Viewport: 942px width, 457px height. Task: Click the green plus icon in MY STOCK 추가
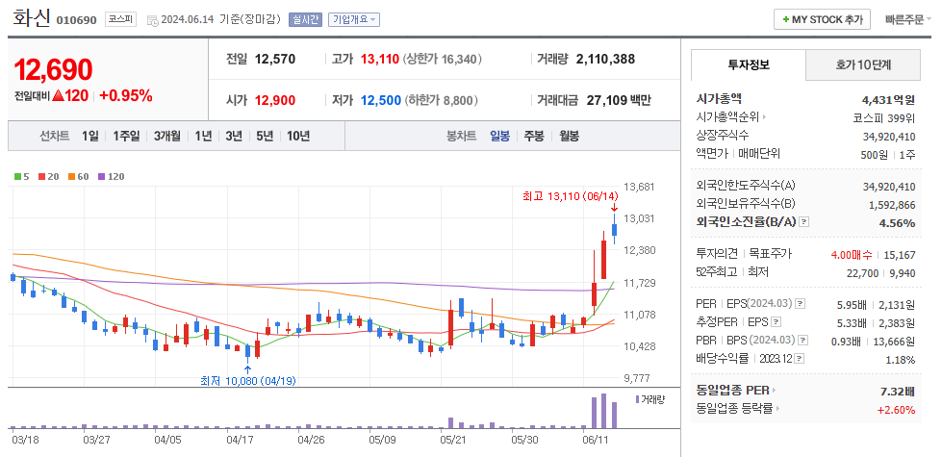(785, 20)
